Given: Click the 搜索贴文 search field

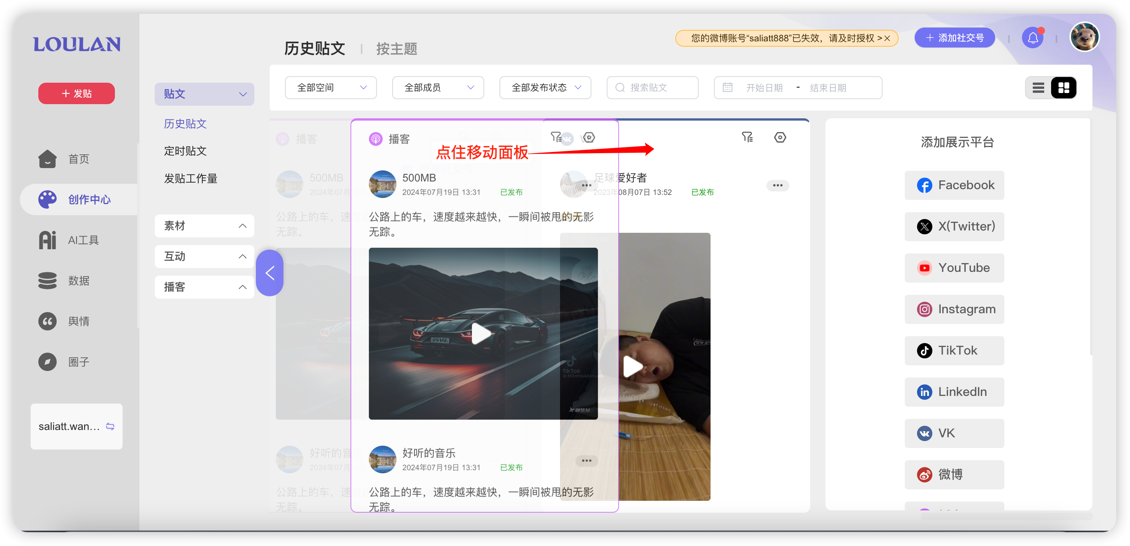Looking at the screenshot, I should click(652, 88).
